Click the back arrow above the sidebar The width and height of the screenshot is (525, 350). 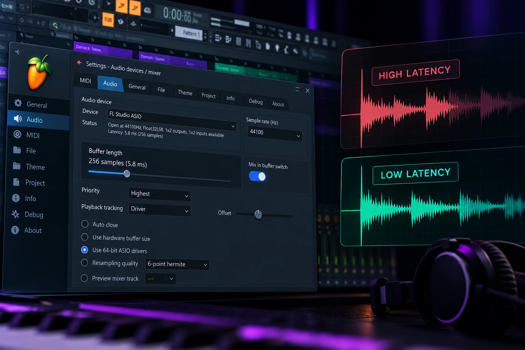[x=17, y=52]
